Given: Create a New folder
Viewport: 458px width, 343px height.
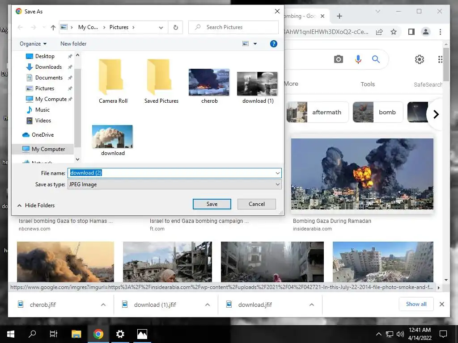Looking at the screenshot, I should coord(73,44).
